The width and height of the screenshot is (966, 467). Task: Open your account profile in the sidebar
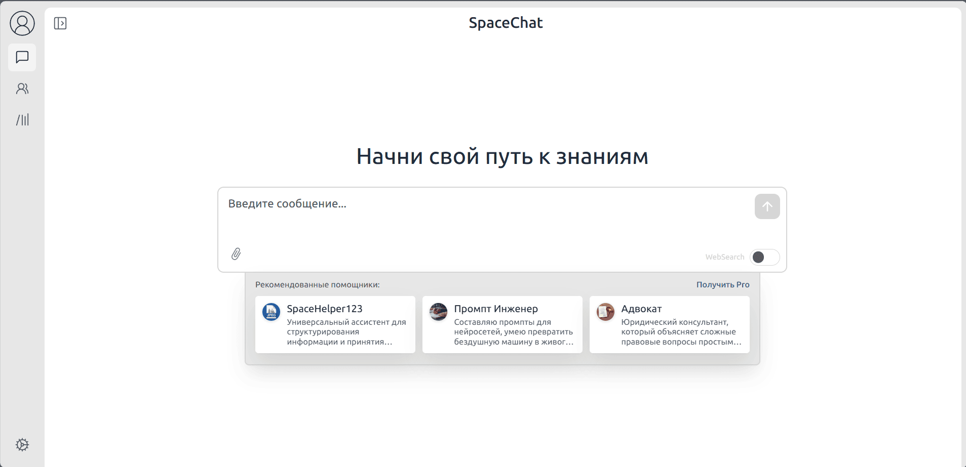(x=22, y=23)
